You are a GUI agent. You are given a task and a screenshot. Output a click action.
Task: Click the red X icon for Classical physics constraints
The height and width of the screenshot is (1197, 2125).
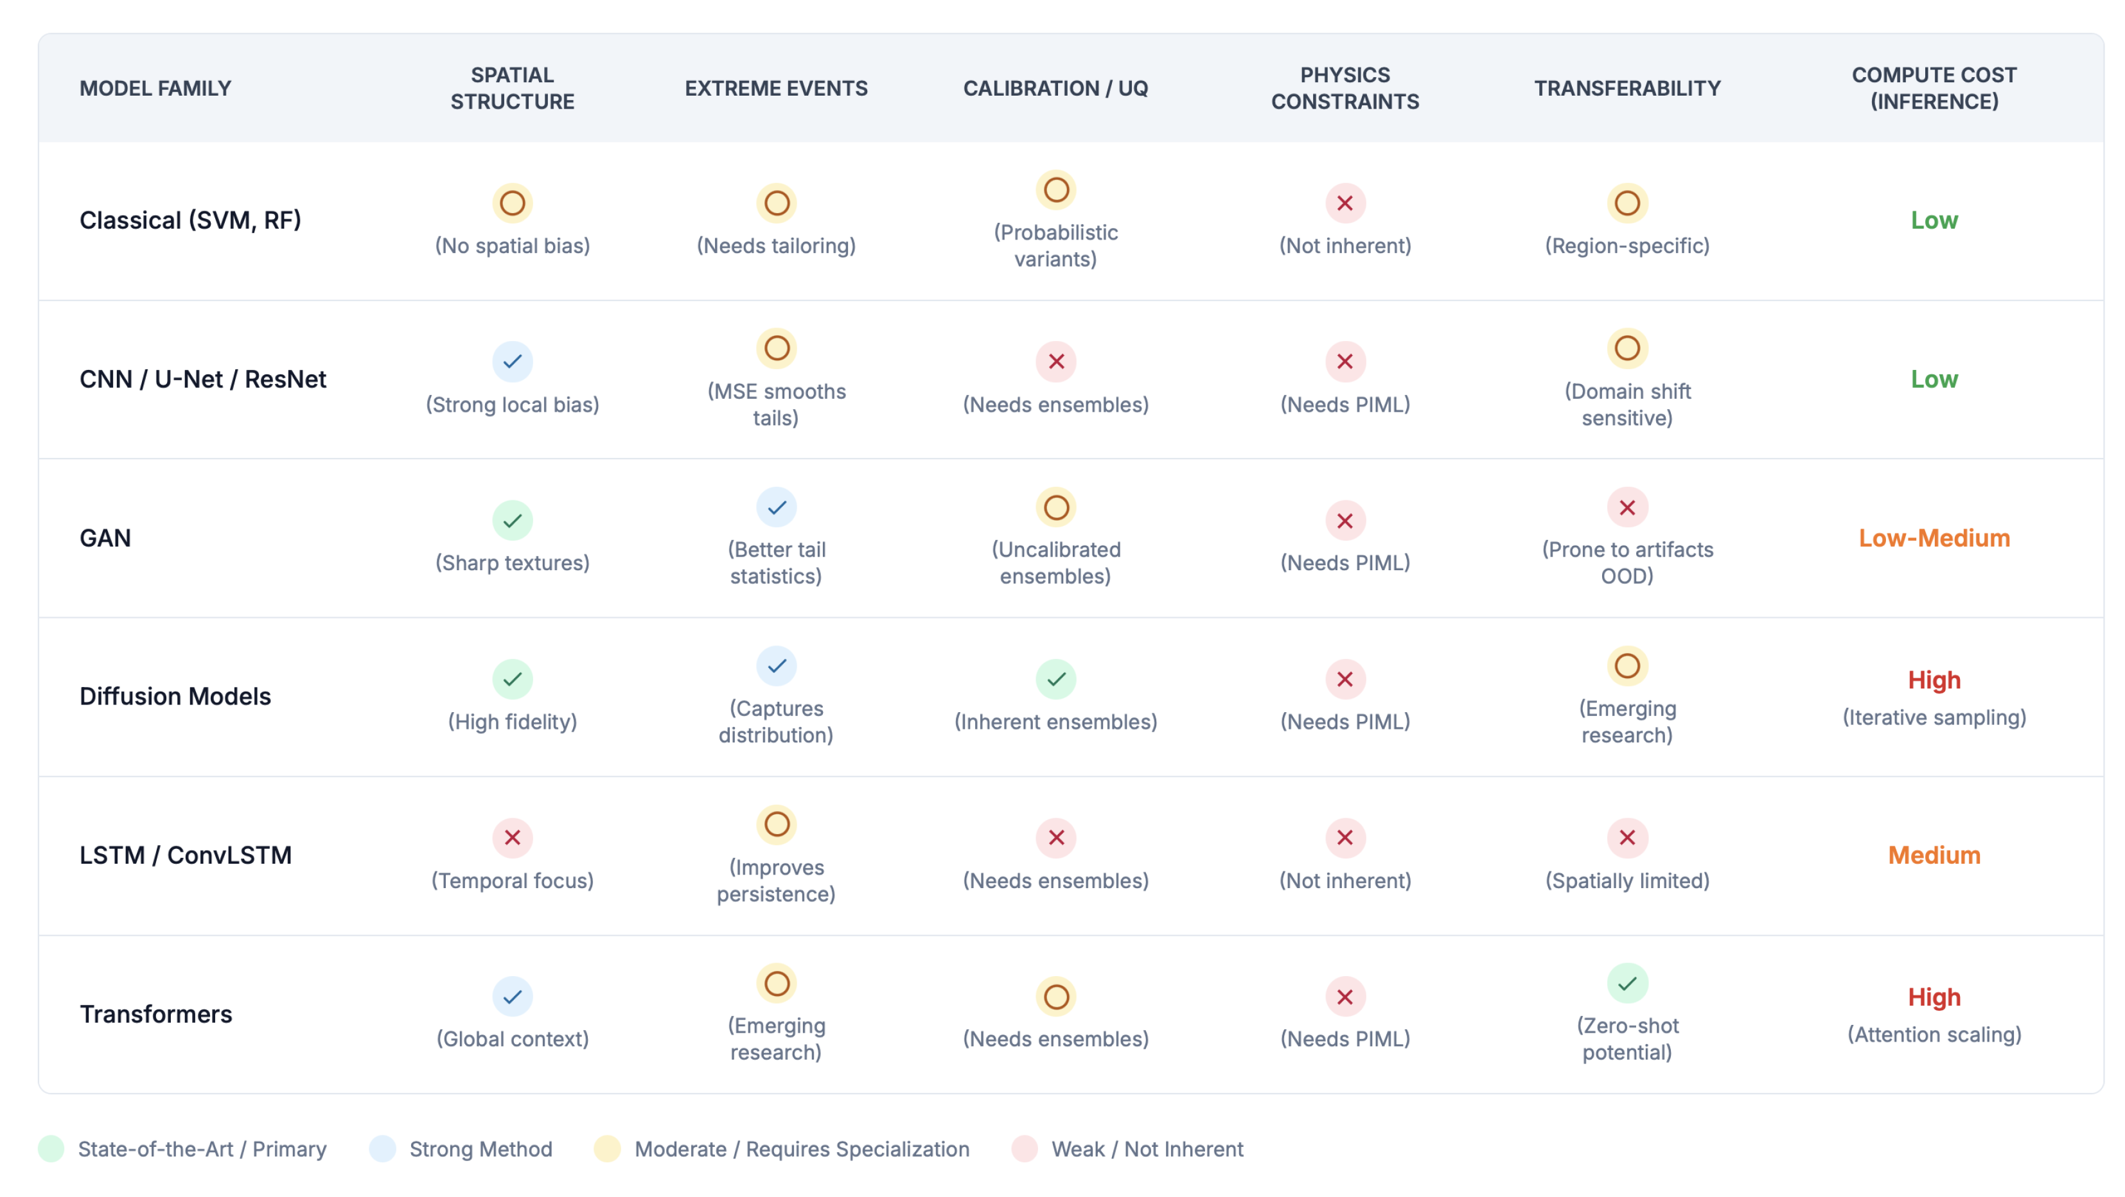(x=1345, y=204)
